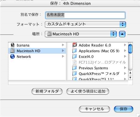Click the scrollbar down arrow in file list
Image resolution: width=140 pixels, height=117 pixels.
130,78
